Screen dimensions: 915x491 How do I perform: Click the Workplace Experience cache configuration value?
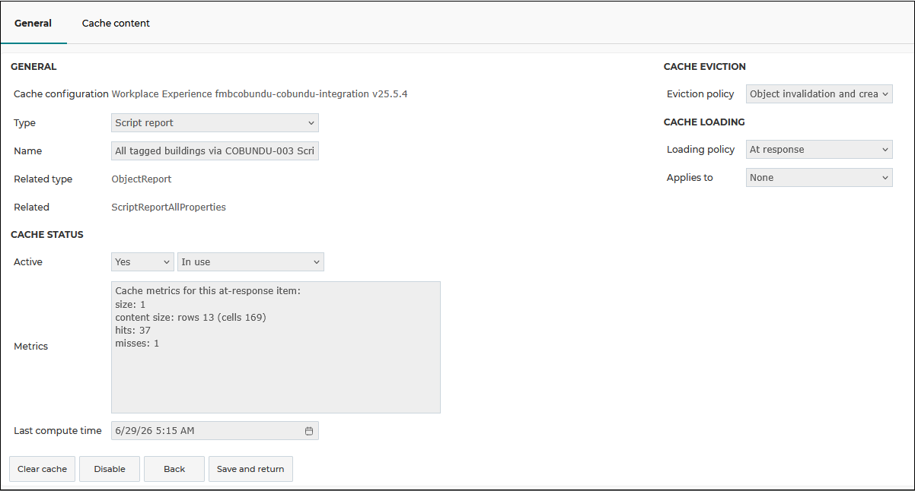pyautogui.click(x=260, y=94)
